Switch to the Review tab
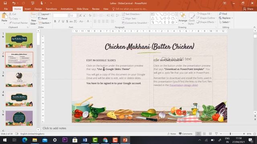Viewport: 257px width, 144px height. point(96,9)
